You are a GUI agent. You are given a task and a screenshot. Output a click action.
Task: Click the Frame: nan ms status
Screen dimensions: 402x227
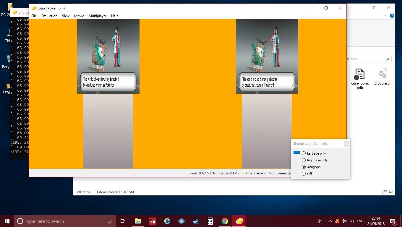254,173
